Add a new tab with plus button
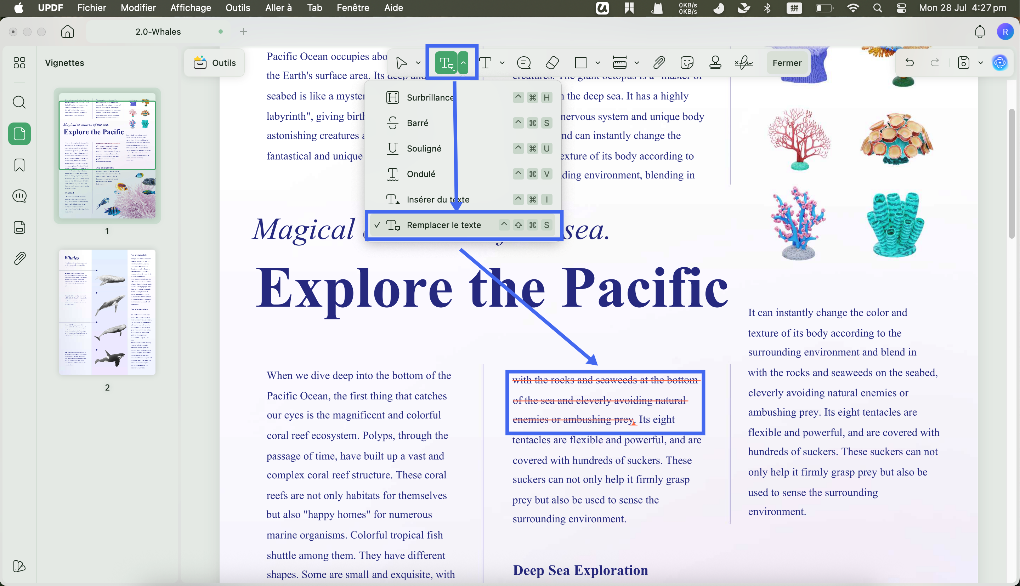Screen dimensions: 1020x586 tap(243, 32)
